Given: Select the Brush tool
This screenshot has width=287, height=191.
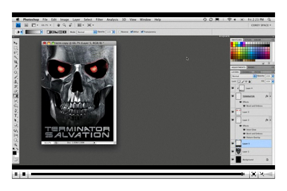Looking at the screenshot, I should 16,77.
